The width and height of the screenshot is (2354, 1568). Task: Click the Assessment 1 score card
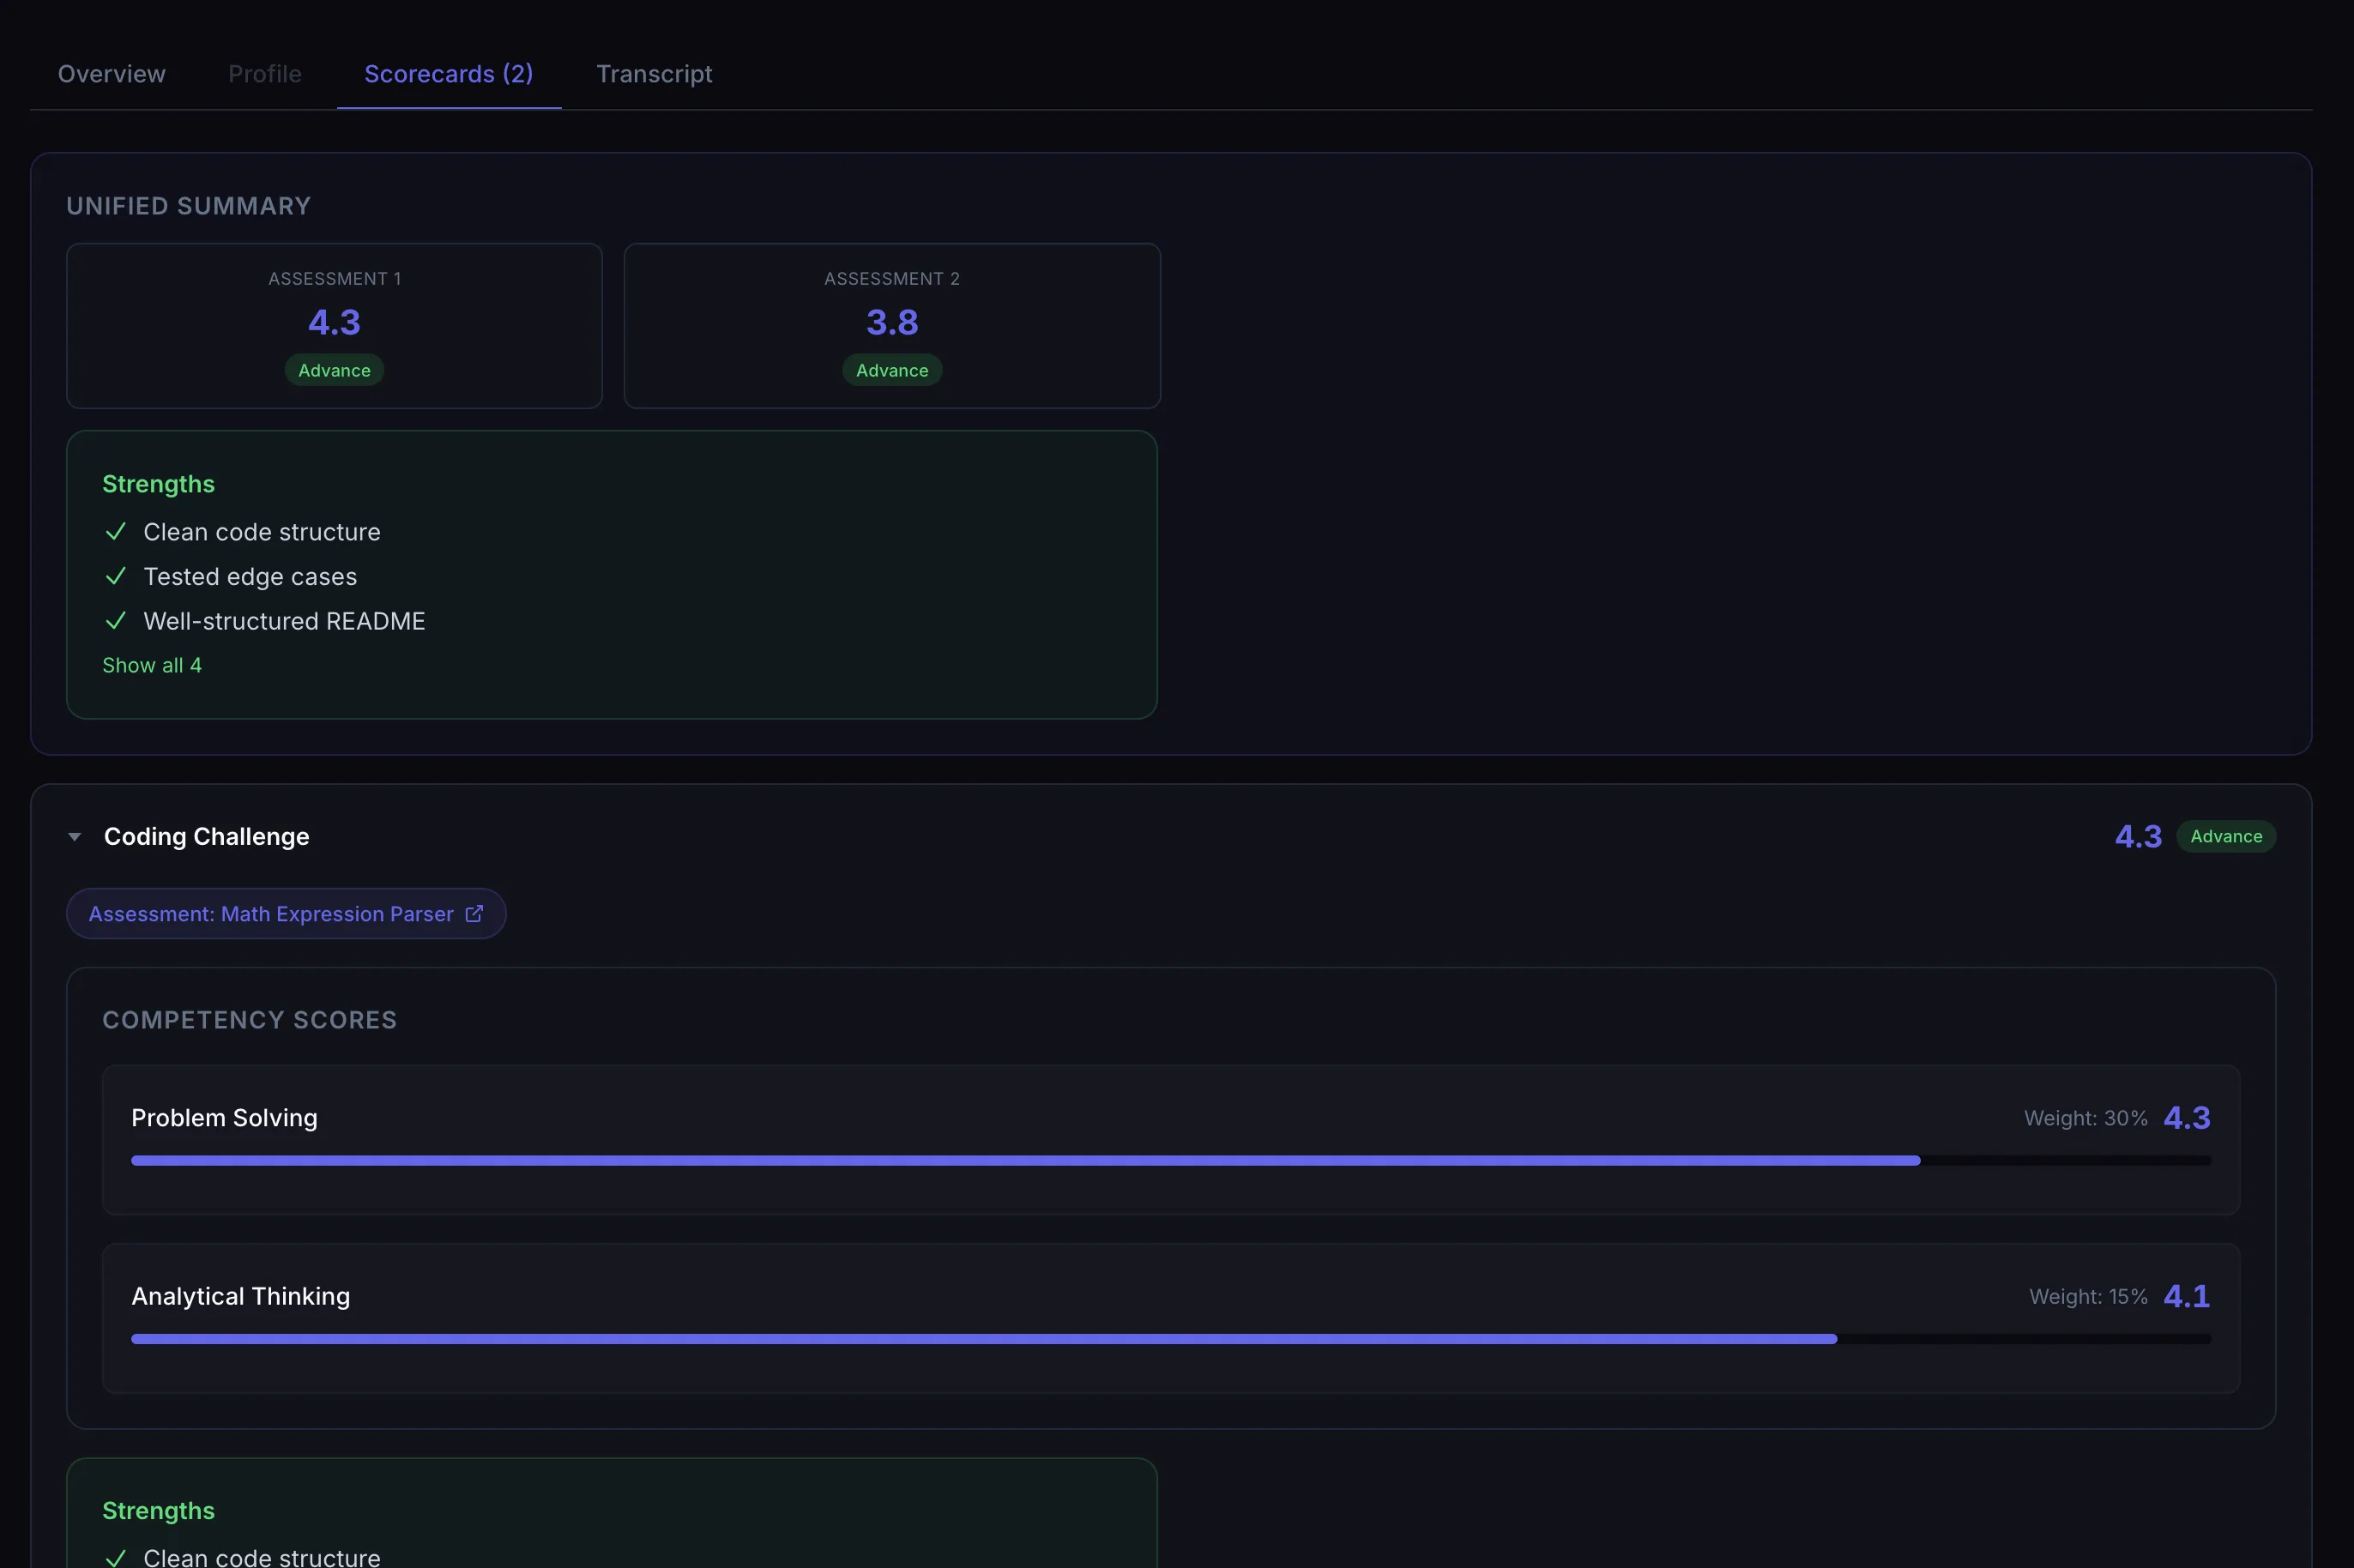click(334, 325)
